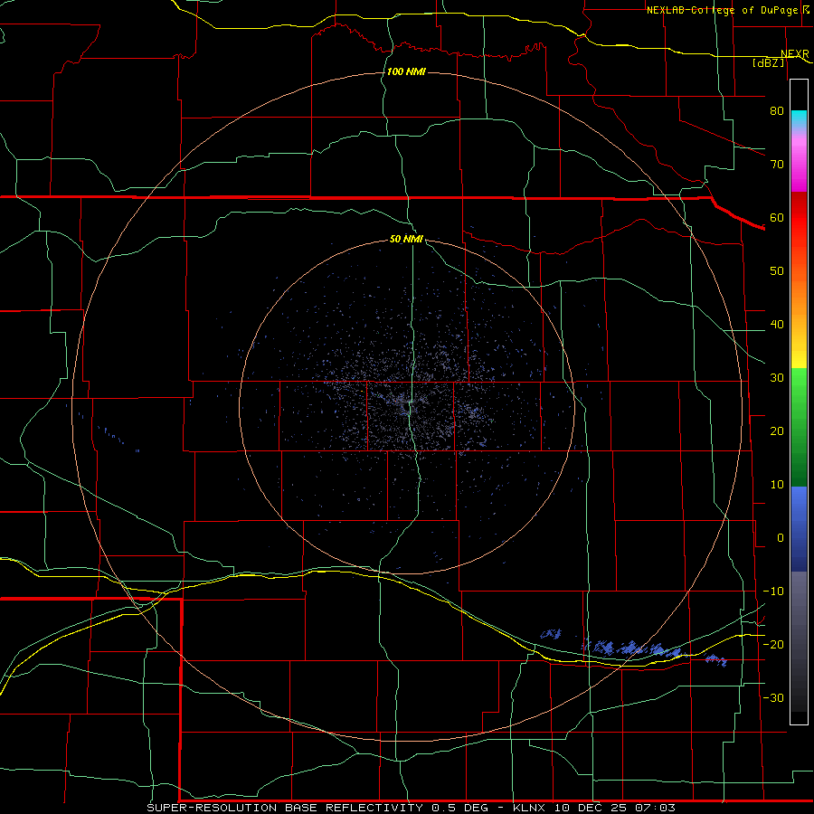The height and width of the screenshot is (814, 814).
Task: Select the 50 value on the dBZ scale
Action: [777, 271]
